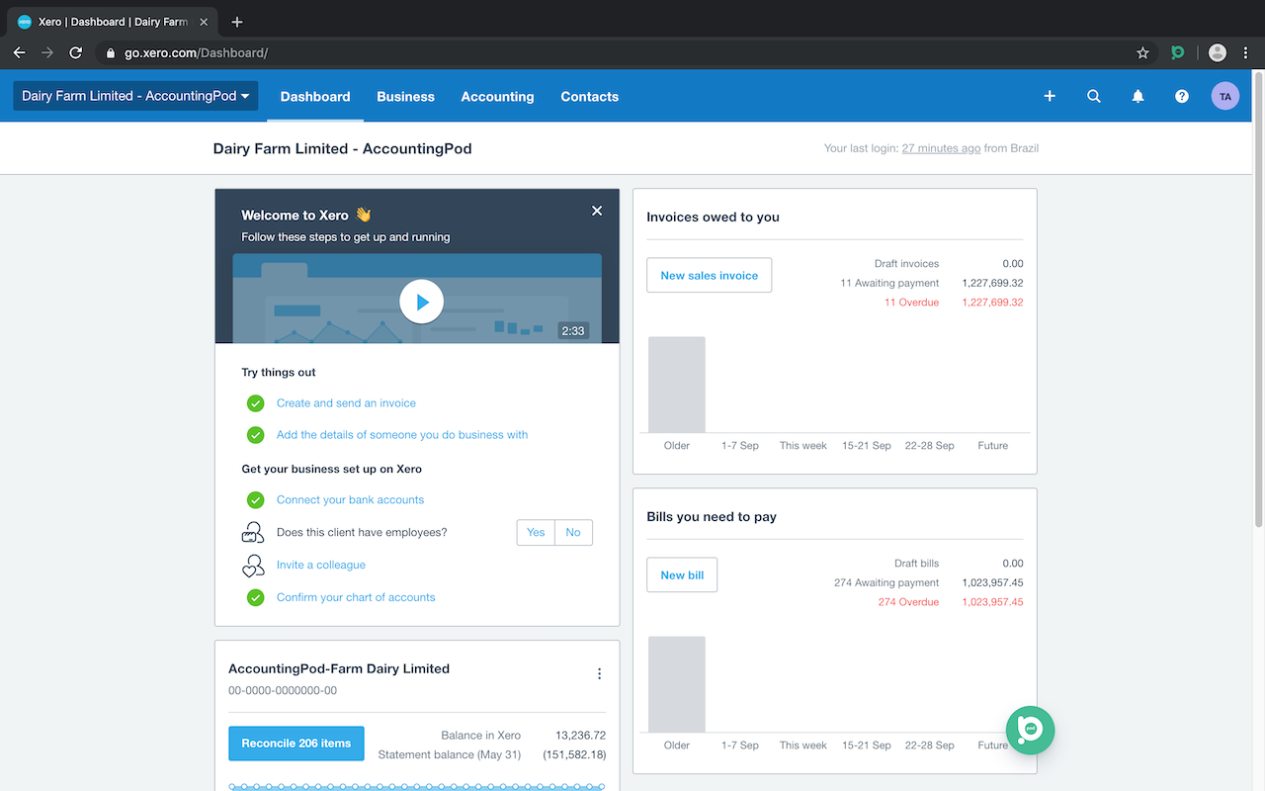Open the Invoices owed to you heading
The width and height of the screenshot is (1265, 791).
click(713, 218)
